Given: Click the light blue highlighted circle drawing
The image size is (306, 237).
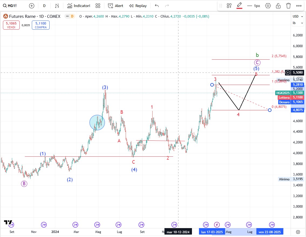Looking at the screenshot, I should coord(97,123).
